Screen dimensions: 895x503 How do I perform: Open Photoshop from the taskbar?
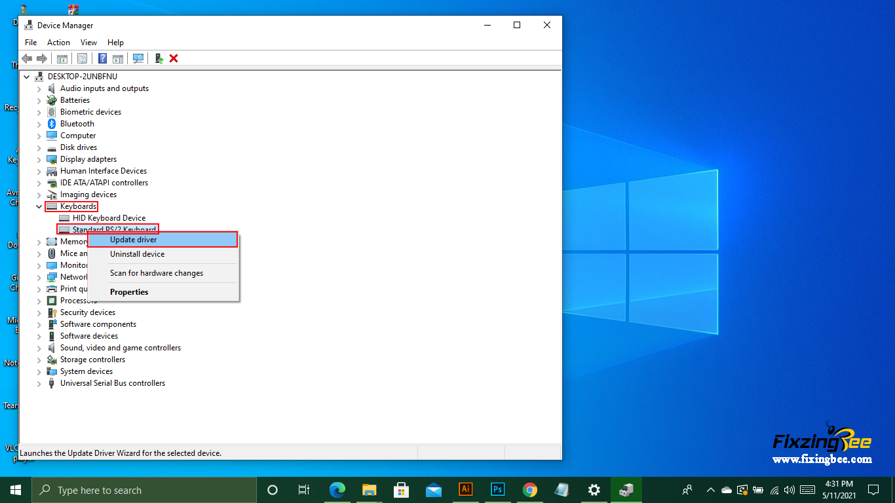coord(498,490)
